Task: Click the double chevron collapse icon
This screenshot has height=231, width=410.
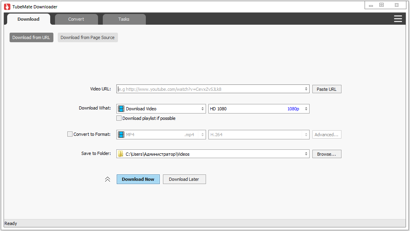Action: pos(107,179)
